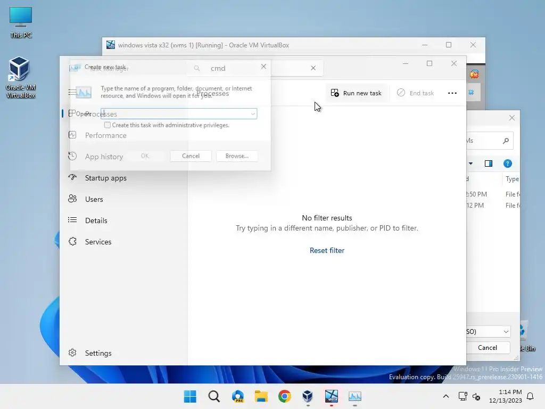Click the Reset filter link
Screen dimensions: 545x409
point(327,250)
